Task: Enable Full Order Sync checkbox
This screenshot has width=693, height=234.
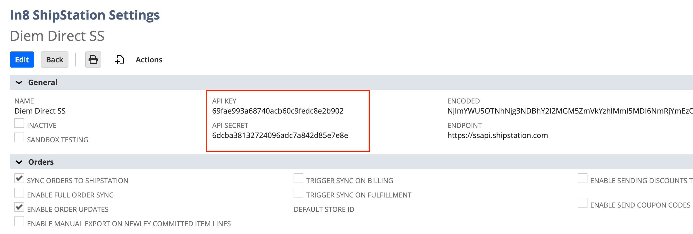Action: (19, 193)
